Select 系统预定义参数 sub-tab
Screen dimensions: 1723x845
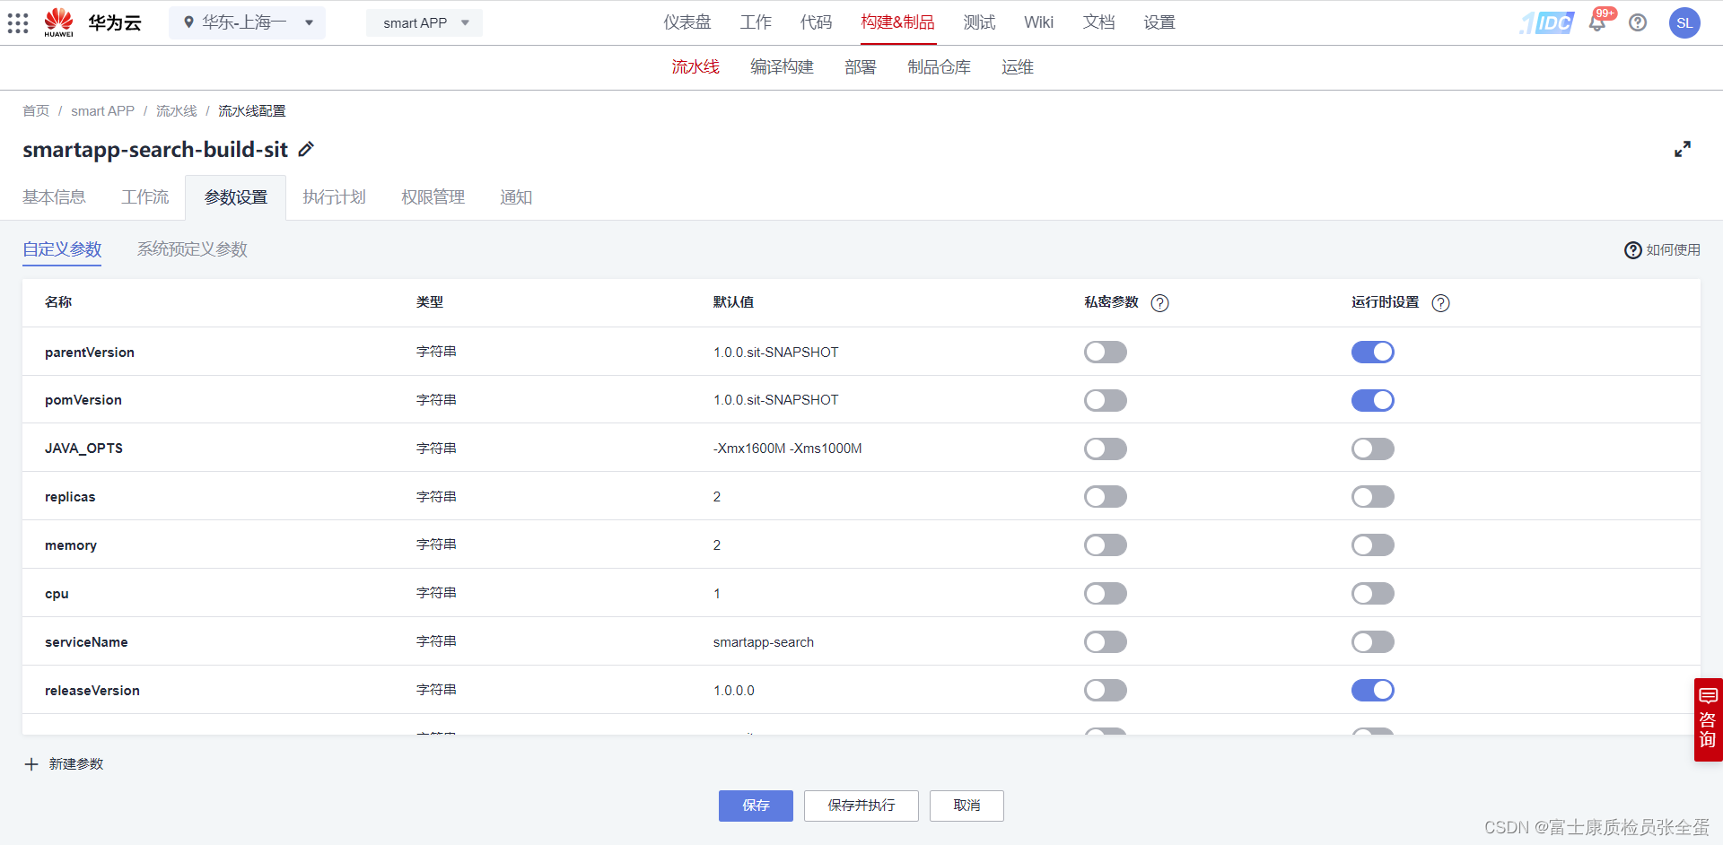[x=192, y=249]
